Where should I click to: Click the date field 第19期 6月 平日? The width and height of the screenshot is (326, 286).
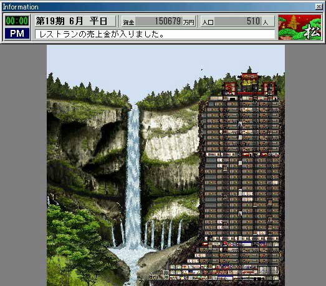coord(75,21)
